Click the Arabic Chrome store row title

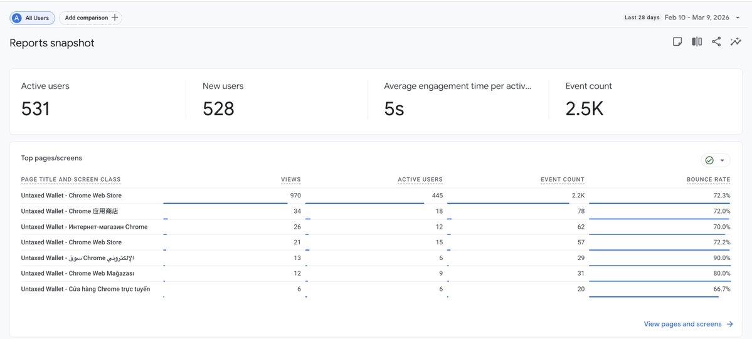(77, 258)
